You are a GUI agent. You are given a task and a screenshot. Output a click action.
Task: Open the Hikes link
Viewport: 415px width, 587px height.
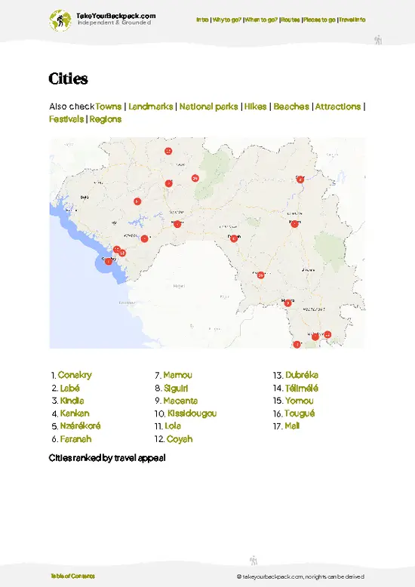256,106
